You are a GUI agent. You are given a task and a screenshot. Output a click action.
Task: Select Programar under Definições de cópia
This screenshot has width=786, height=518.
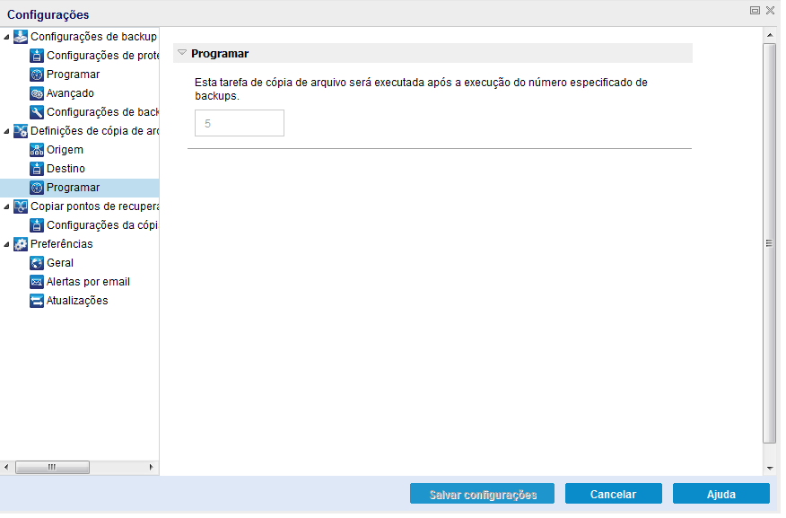tap(74, 188)
